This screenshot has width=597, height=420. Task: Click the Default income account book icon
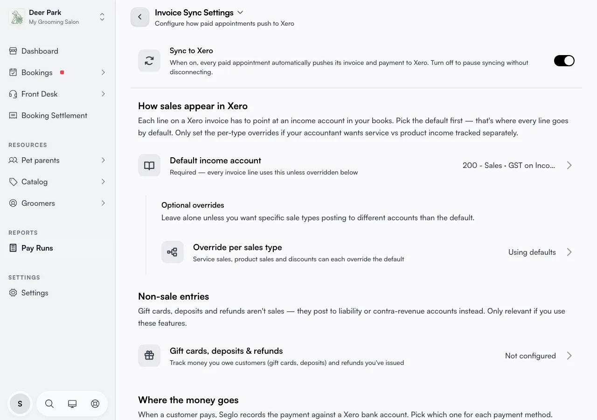pos(149,165)
